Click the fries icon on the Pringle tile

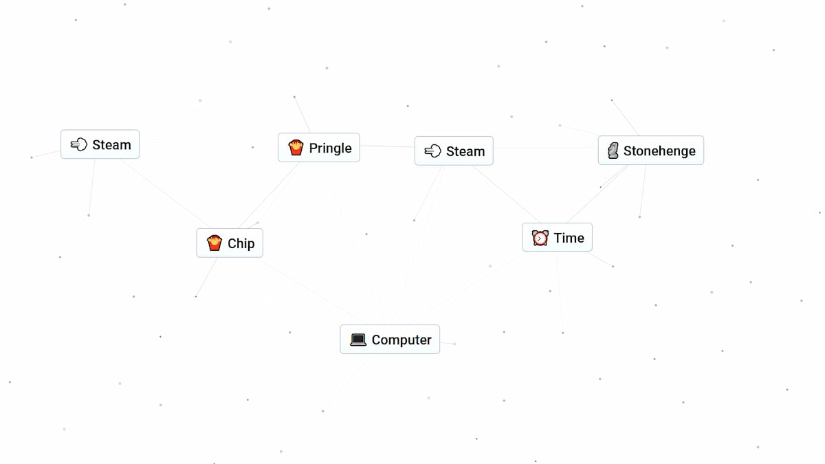click(x=294, y=147)
